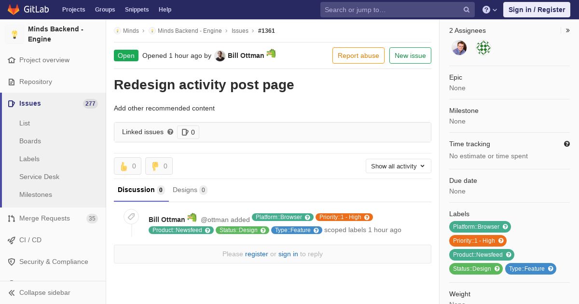Click the Linked issues help icon
This screenshot has width=579, height=304.
pos(170,132)
